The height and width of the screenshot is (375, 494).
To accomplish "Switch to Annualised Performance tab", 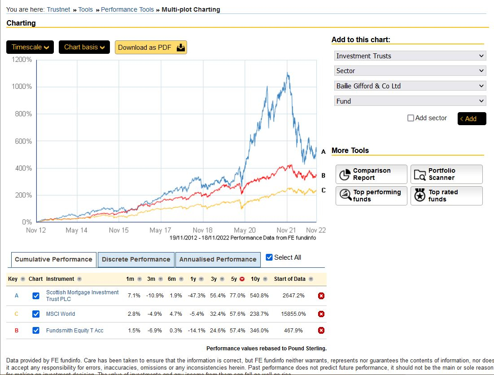I will coord(218,259).
